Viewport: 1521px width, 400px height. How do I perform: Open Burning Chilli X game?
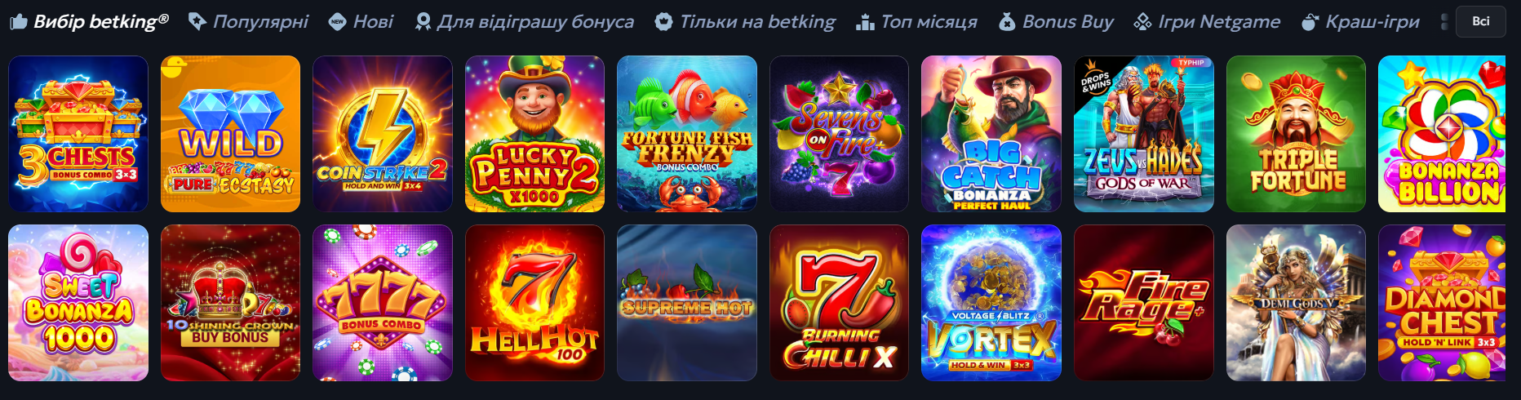pos(839,303)
